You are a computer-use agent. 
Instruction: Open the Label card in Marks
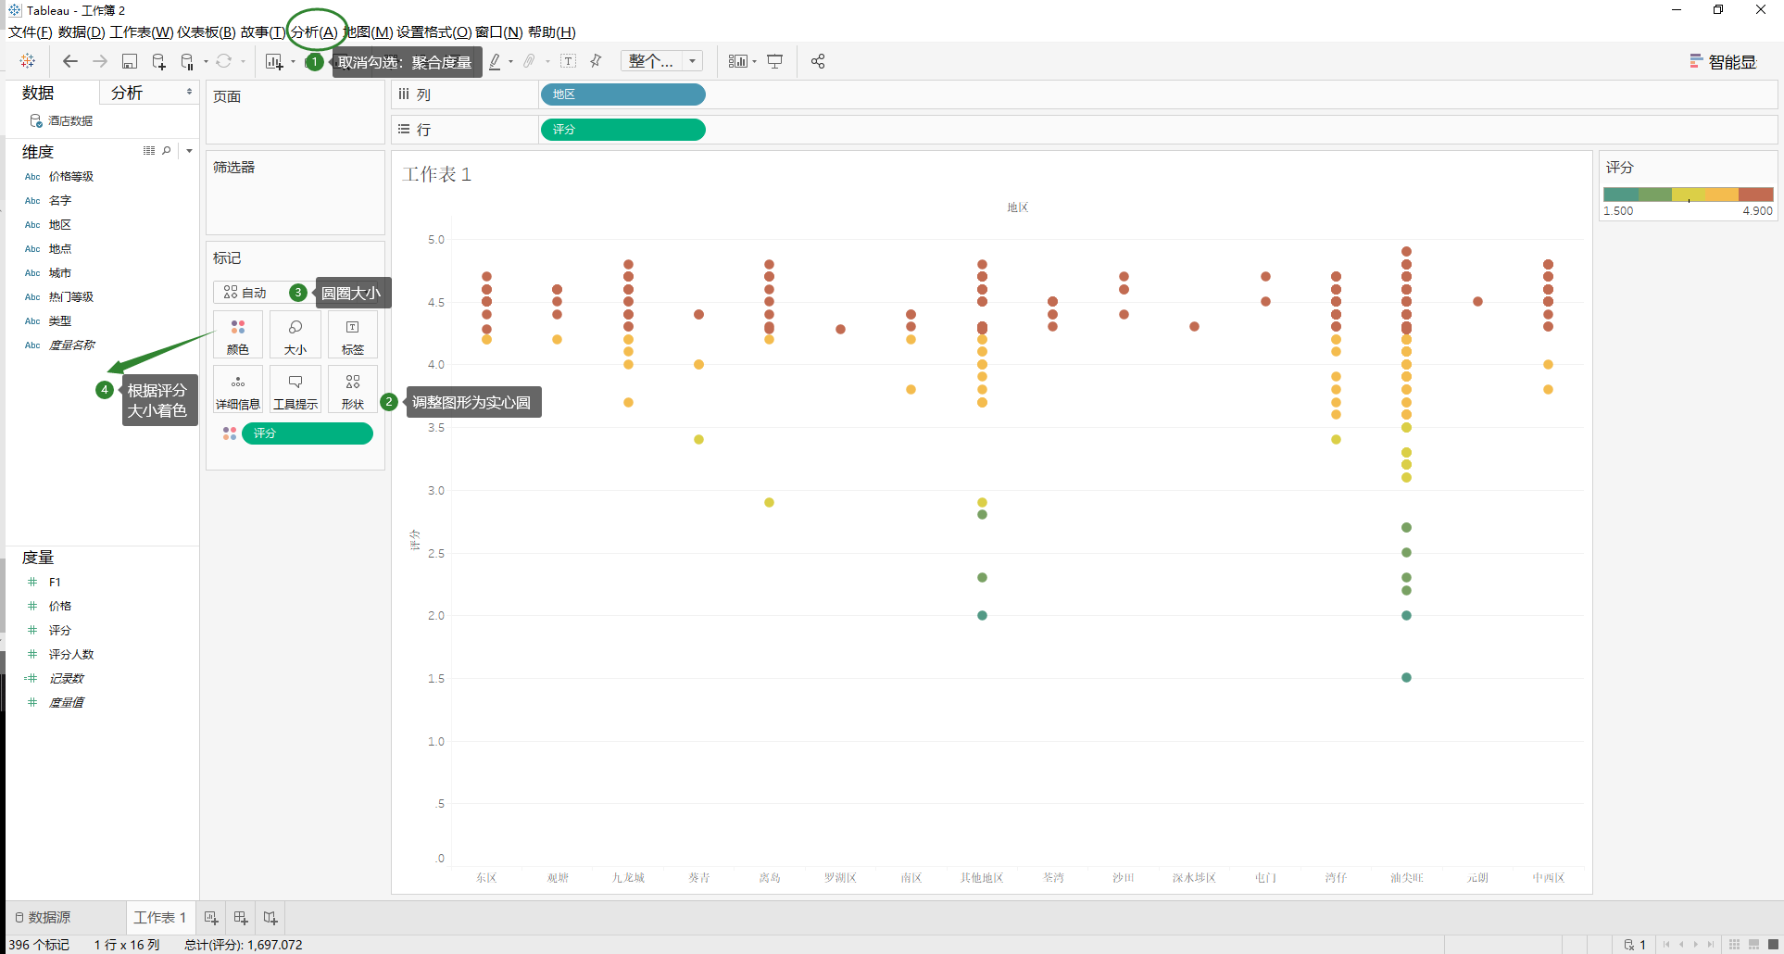point(353,335)
